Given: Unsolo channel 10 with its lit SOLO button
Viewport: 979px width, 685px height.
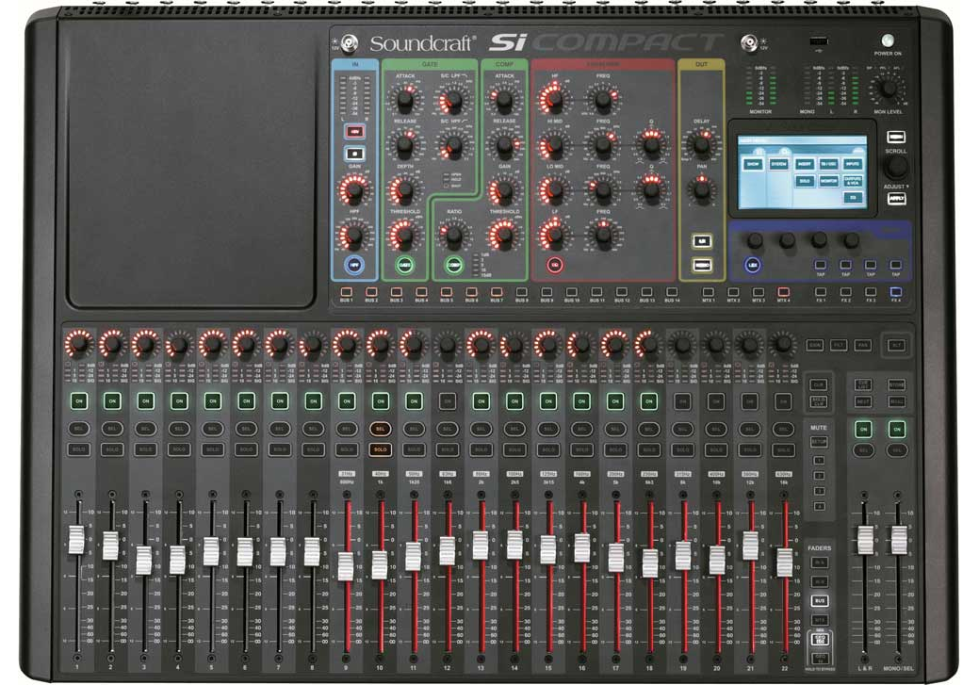Looking at the screenshot, I should (x=381, y=449).
